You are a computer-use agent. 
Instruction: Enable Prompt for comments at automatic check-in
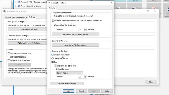click(53, 16)
